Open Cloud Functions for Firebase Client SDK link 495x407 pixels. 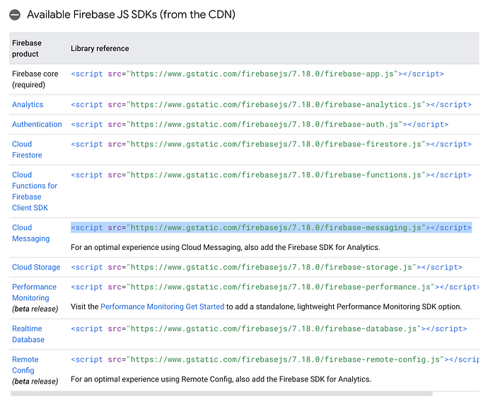35,191
